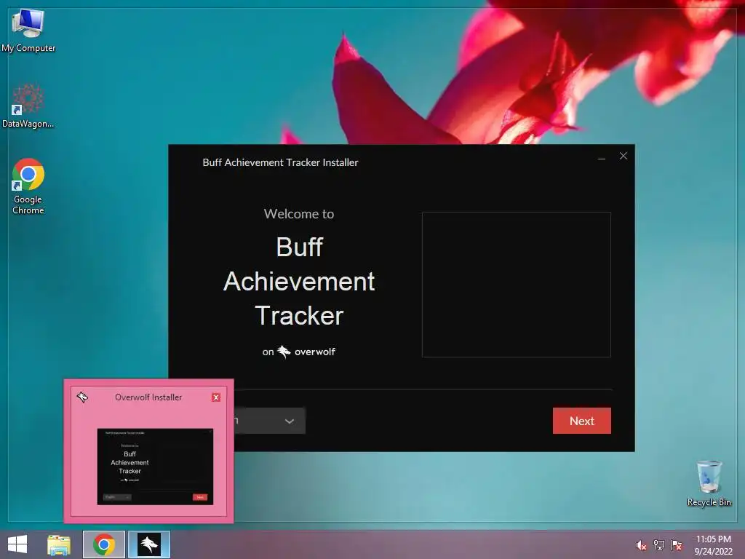Click the overwolf logo in installer
The width and height of the screenshot is (745, 559).
[306, 352]
